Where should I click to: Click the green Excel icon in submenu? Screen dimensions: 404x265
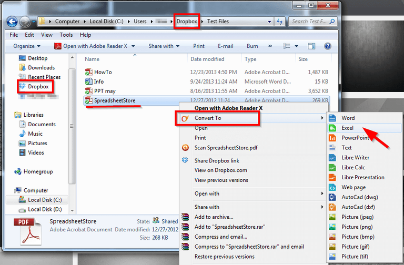(332, 128)
